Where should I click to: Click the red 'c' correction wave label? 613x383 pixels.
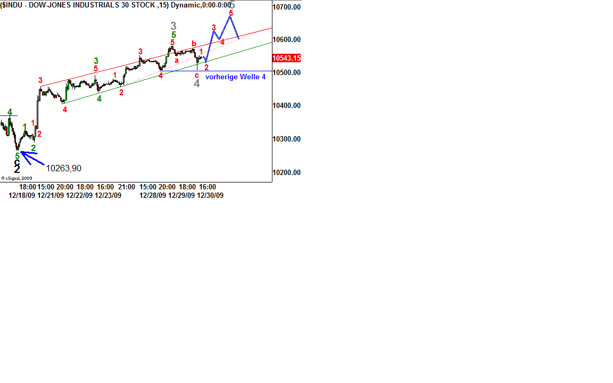(x=196, y=75)
